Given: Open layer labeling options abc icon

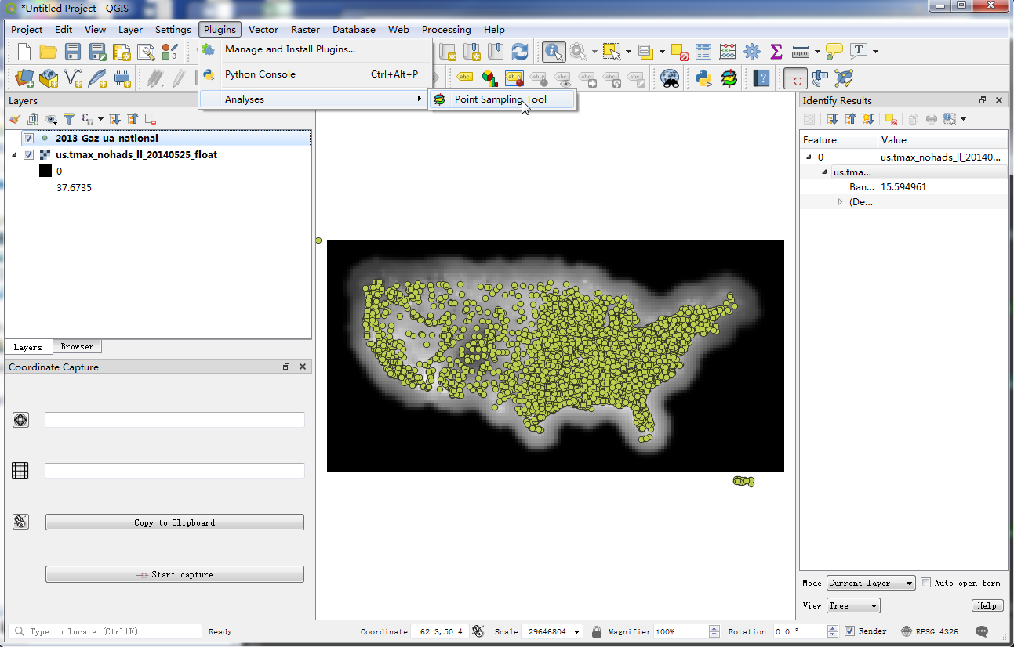Looking at the screenshot, I should click(465, 78).
